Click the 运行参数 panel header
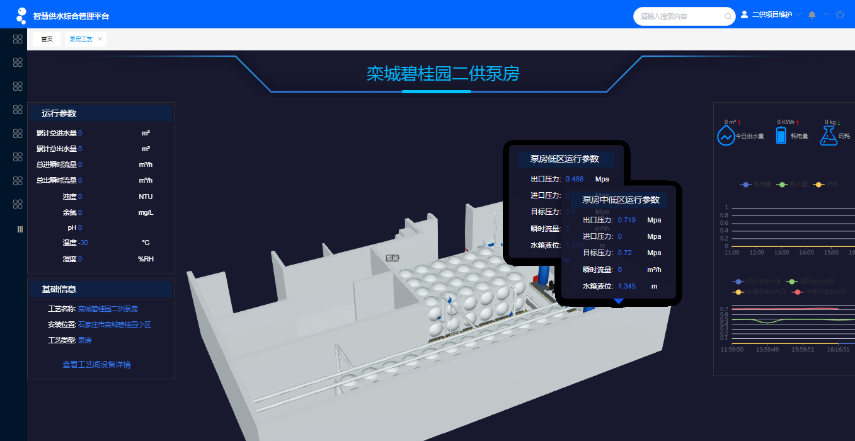 pyautogui.click(x=101, y=113)
